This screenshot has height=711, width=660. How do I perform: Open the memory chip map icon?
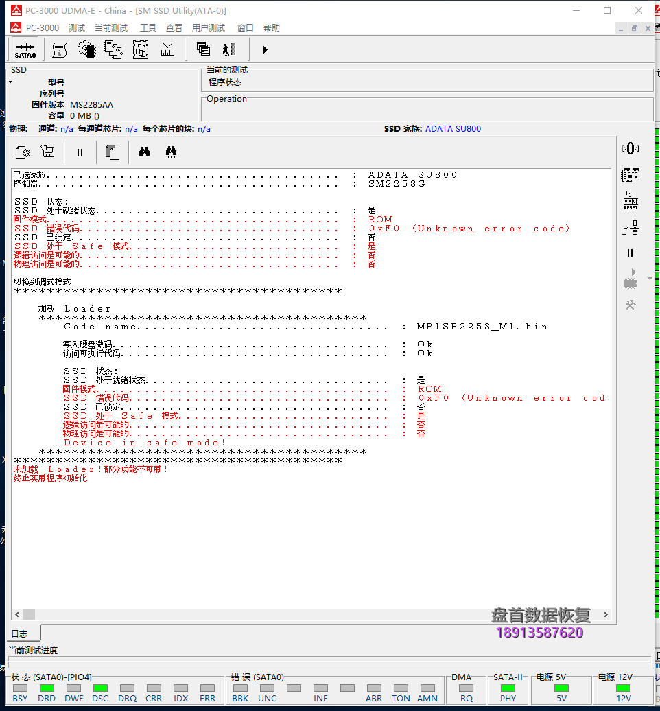141,50
